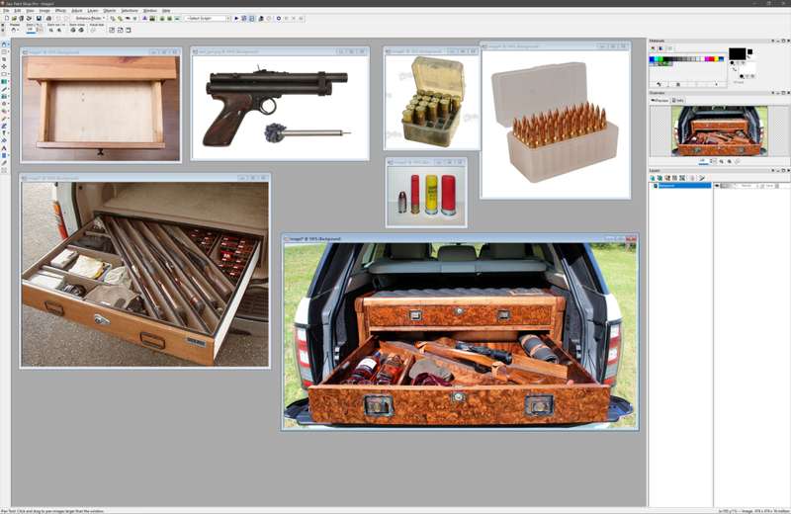The image size is (791, 514).
Task: Click the black foreground material swatch
Action: (x=737, y=53)
